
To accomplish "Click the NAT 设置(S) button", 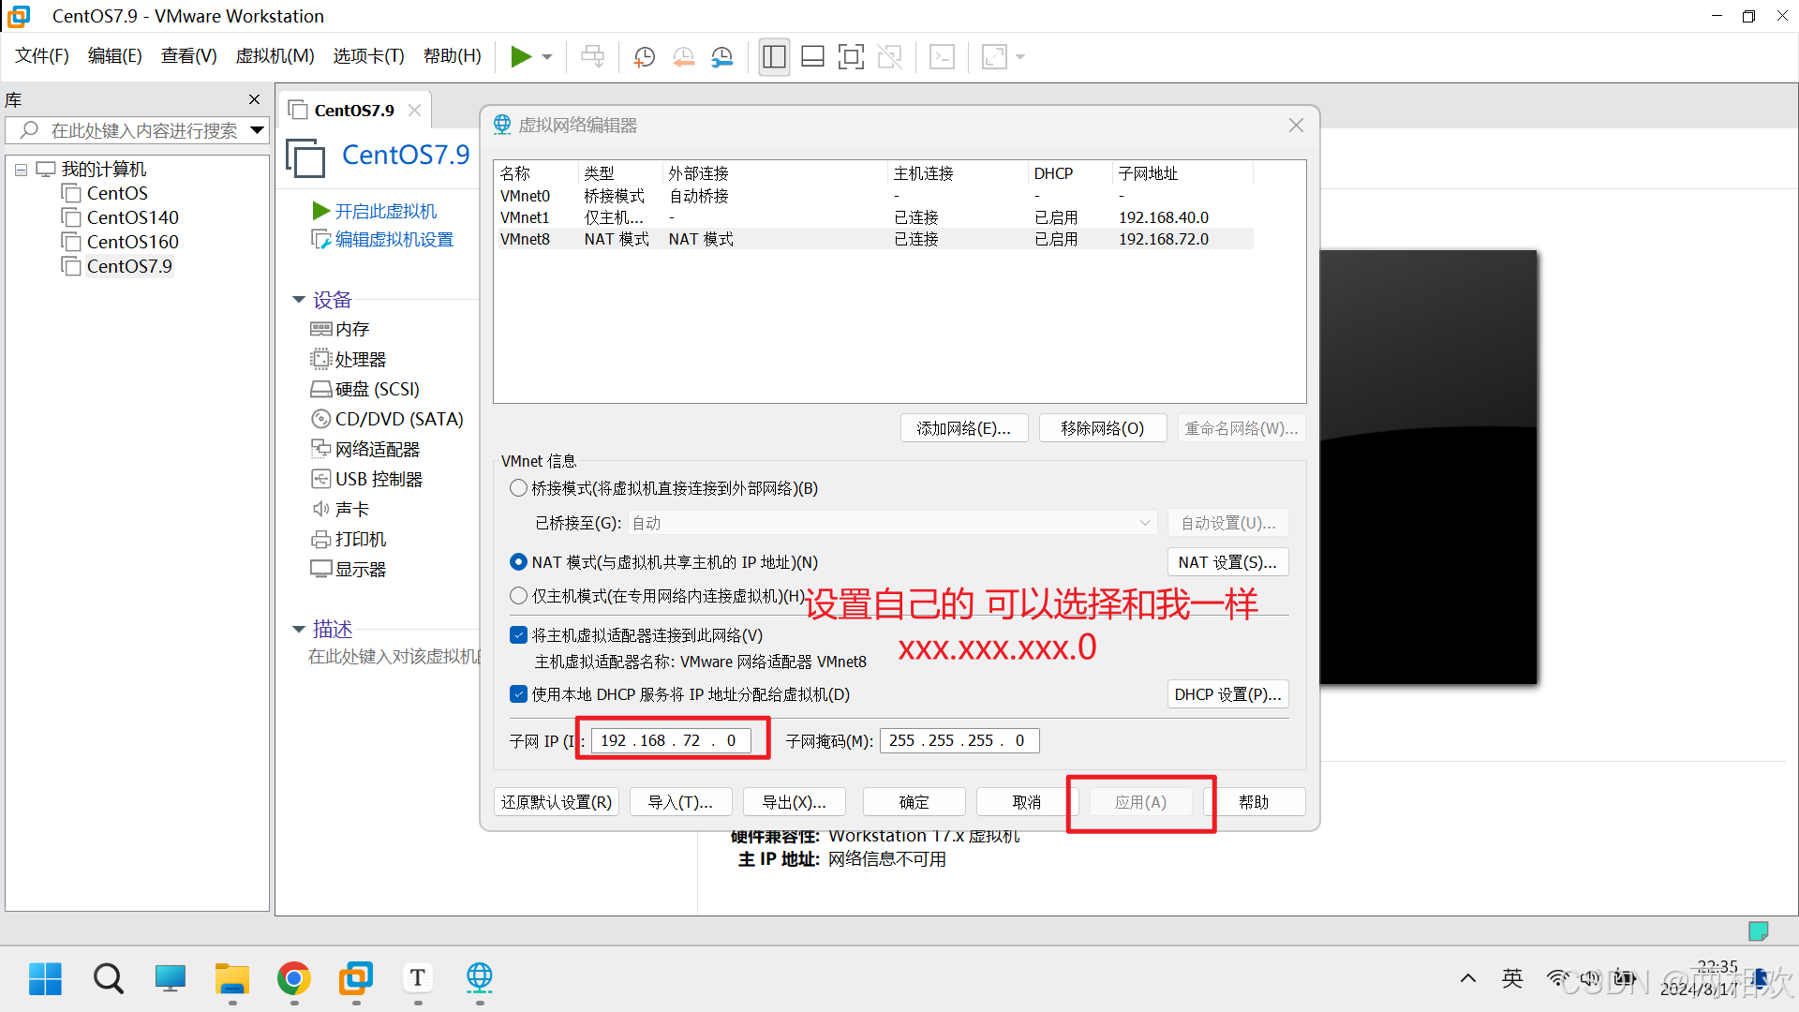I will 1227,562.
